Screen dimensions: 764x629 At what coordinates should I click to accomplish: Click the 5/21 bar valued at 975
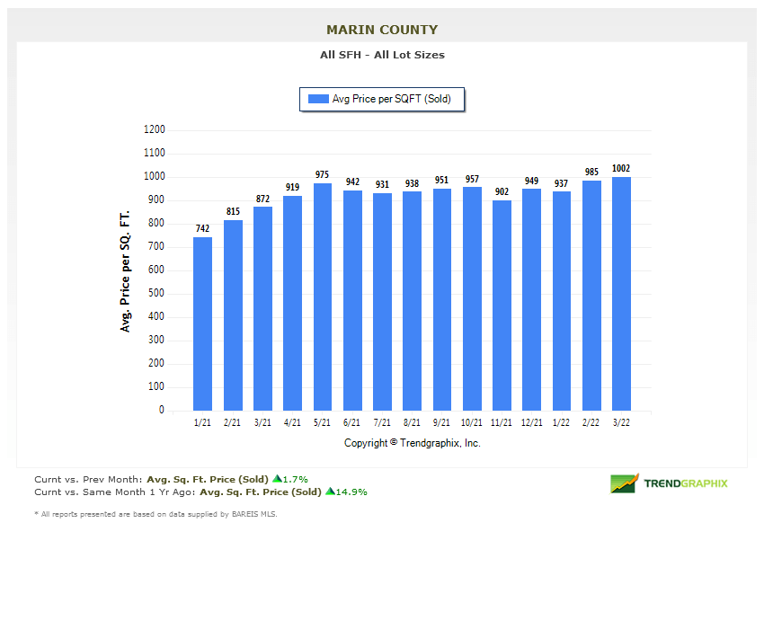click(323, 297)
